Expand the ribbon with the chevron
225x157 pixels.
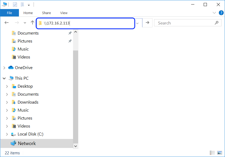(214, 13)
